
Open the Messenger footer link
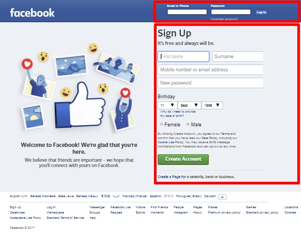pyautogui.click(x=97, y=207)
